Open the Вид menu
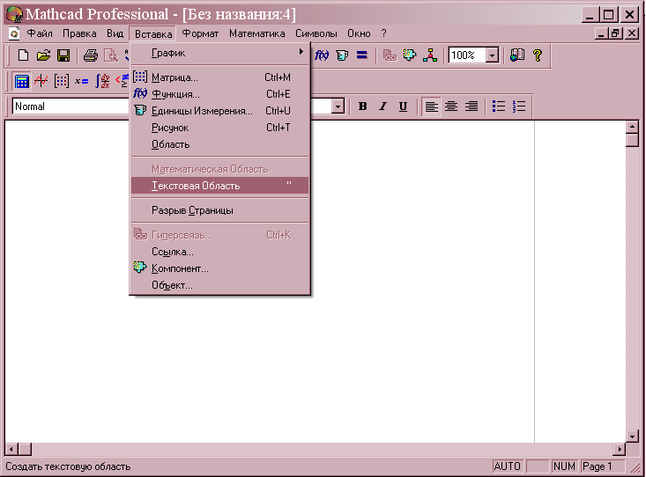 (115, 33)
